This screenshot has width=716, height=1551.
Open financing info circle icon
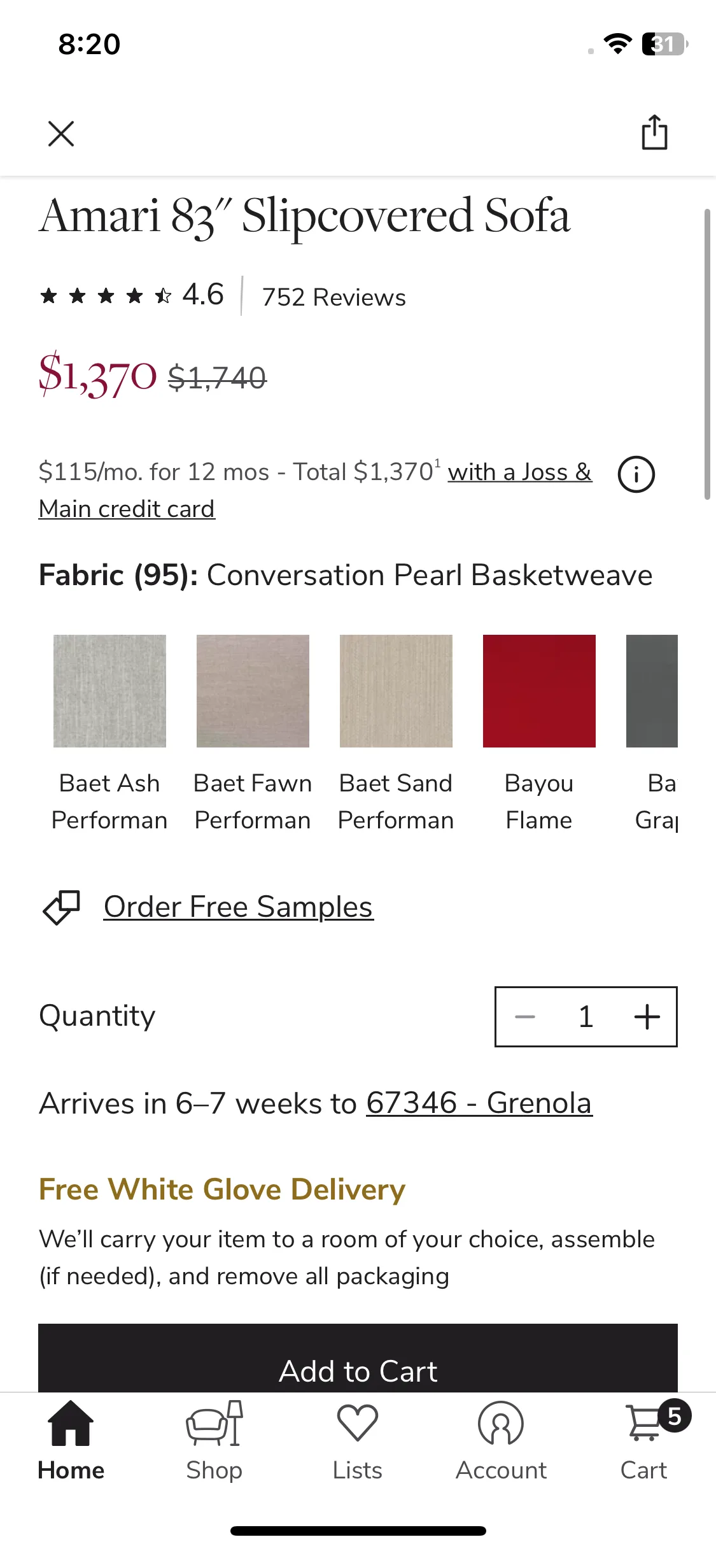tap(636, 474)
